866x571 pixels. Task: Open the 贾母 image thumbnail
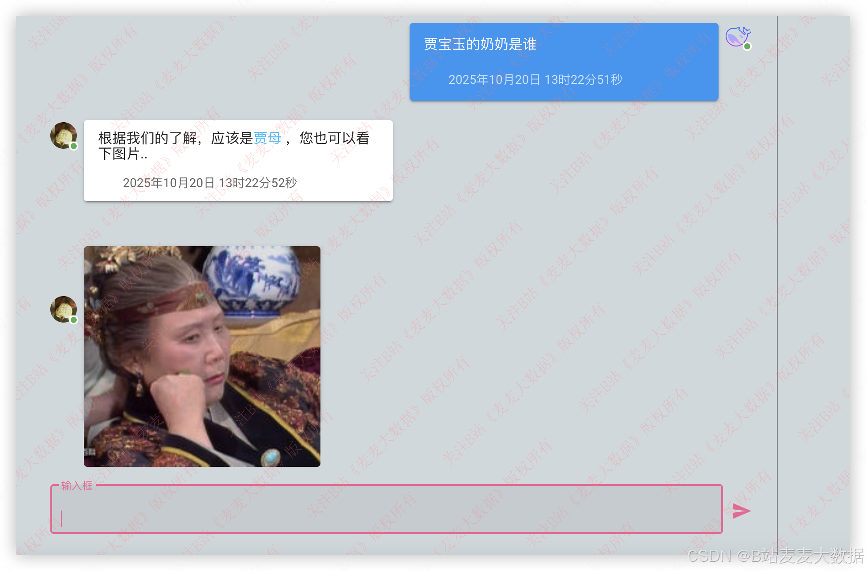[x=202, y=356]
